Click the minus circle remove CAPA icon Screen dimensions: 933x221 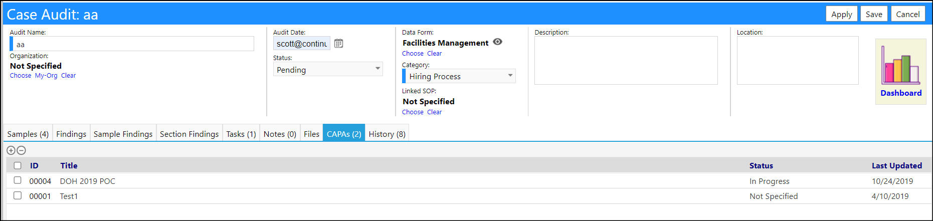(21, 150)
